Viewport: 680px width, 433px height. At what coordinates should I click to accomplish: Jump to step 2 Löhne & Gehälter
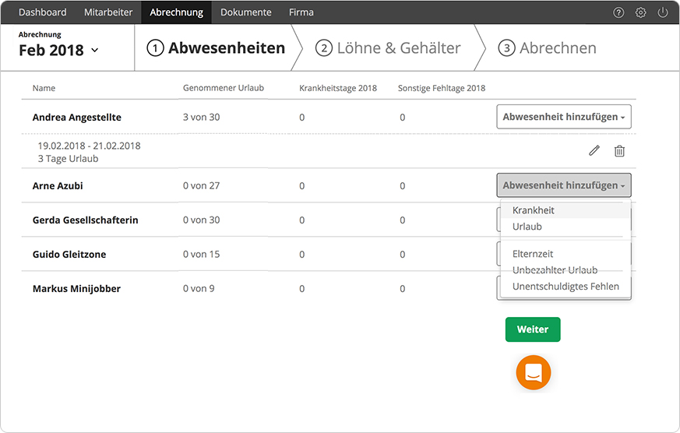click(388, 48)
